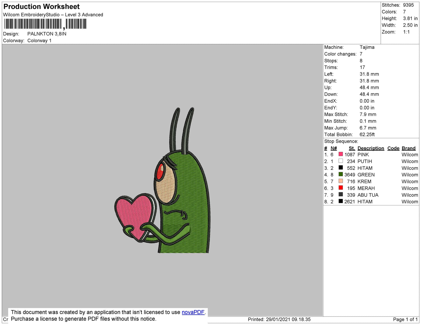The height and width of the screenshot is (325, 421).
Task: Click the PUTIH white color swatch
Action: [x=341, y=161]
